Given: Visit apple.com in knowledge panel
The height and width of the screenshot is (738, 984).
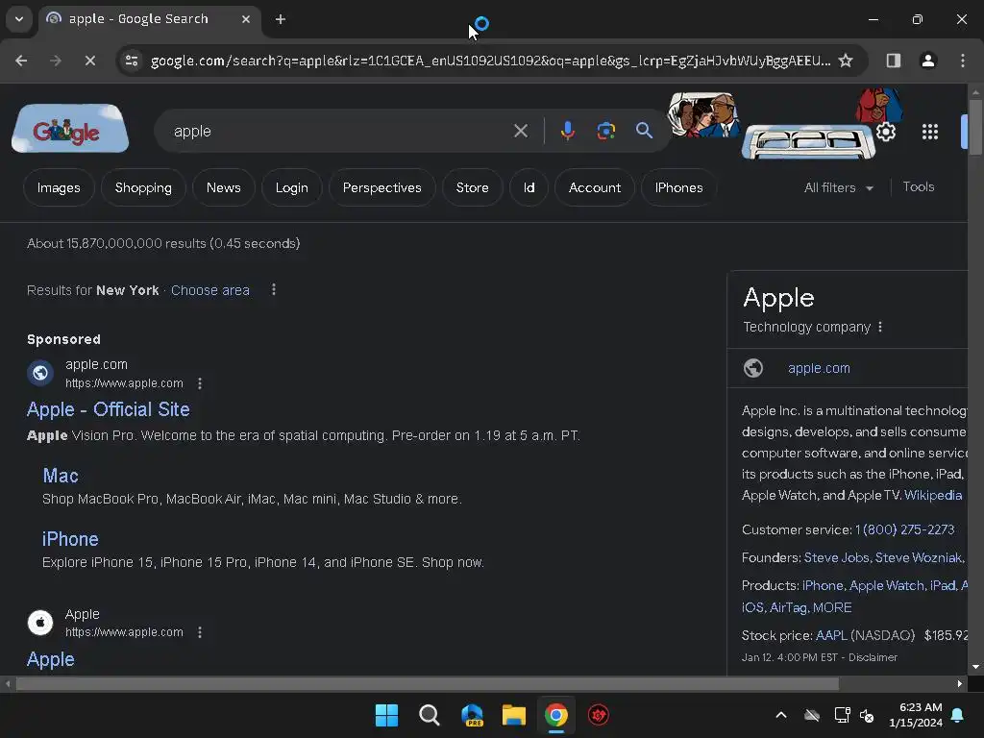Looking at the screenshot, I should (x=819, y=368).
